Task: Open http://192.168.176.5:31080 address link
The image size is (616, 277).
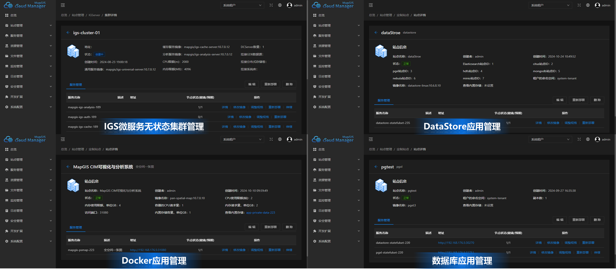Action: pyautogui.click(x=148, y=250)
